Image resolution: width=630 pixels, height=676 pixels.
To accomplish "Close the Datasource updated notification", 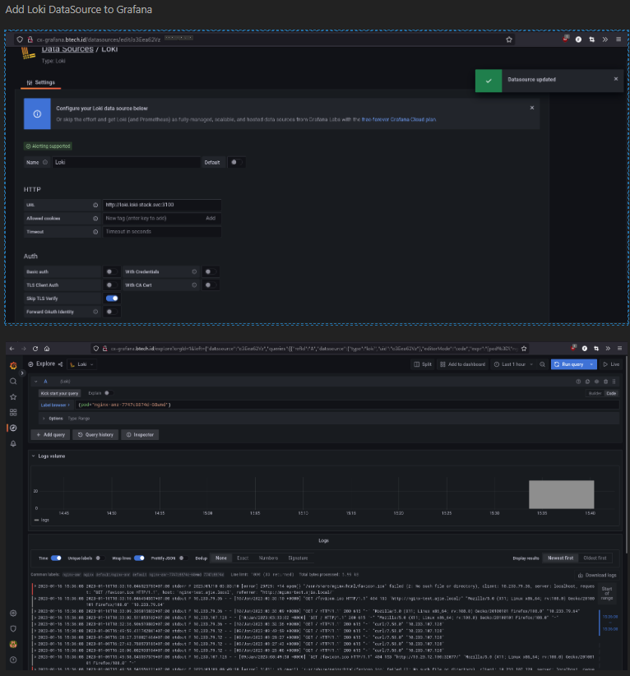I will tap(616, 79).
